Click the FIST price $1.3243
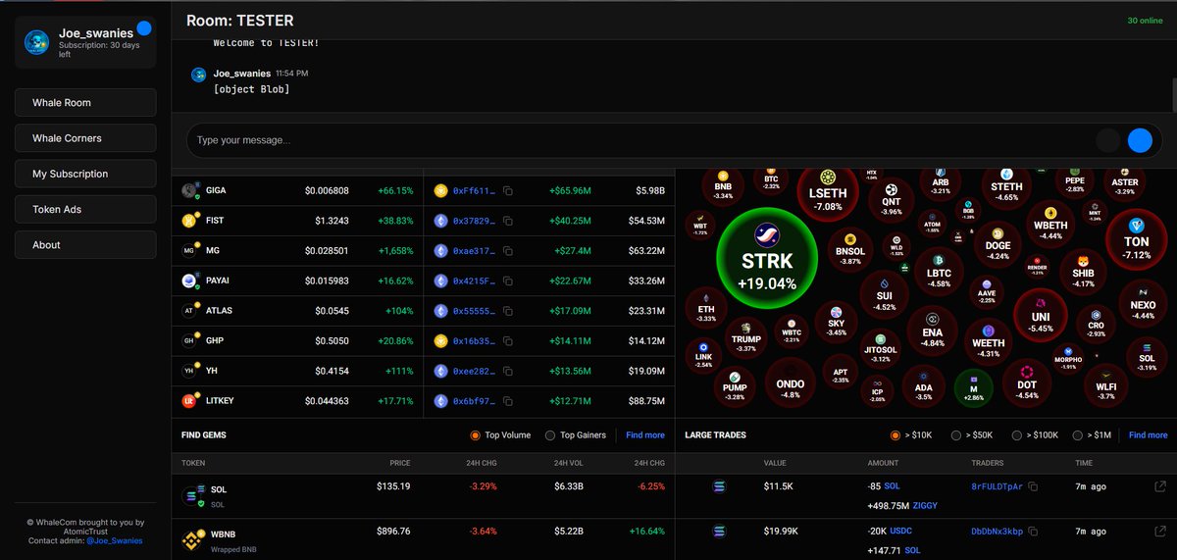 (333, 221)
